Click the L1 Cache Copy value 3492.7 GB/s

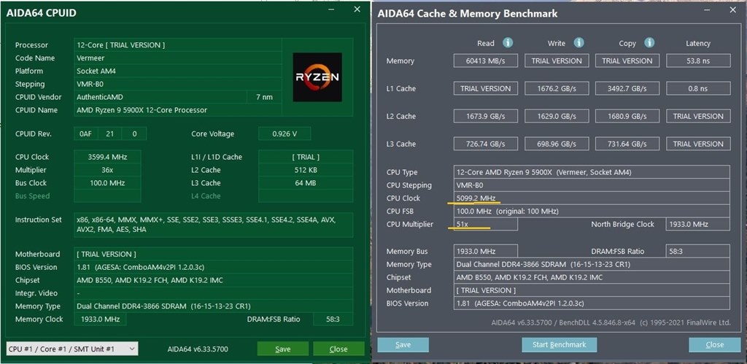(627, 88)
